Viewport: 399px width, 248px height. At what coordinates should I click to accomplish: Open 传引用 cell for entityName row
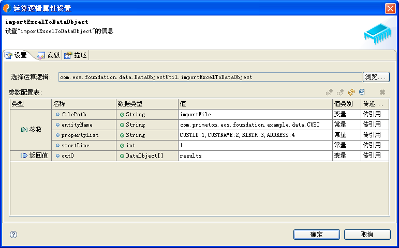(374, 125)
